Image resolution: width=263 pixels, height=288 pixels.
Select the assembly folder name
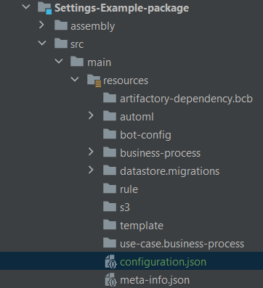92,26
